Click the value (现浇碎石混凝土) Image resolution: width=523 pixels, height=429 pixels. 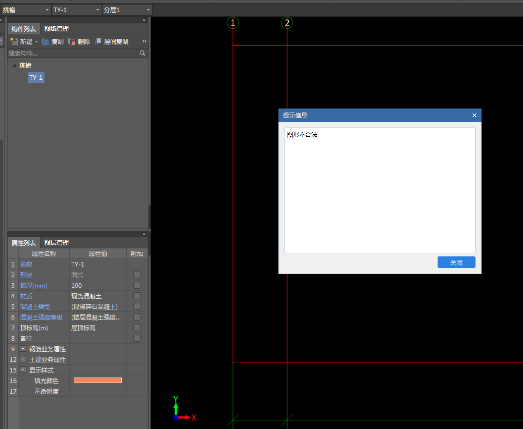point(98,307)
